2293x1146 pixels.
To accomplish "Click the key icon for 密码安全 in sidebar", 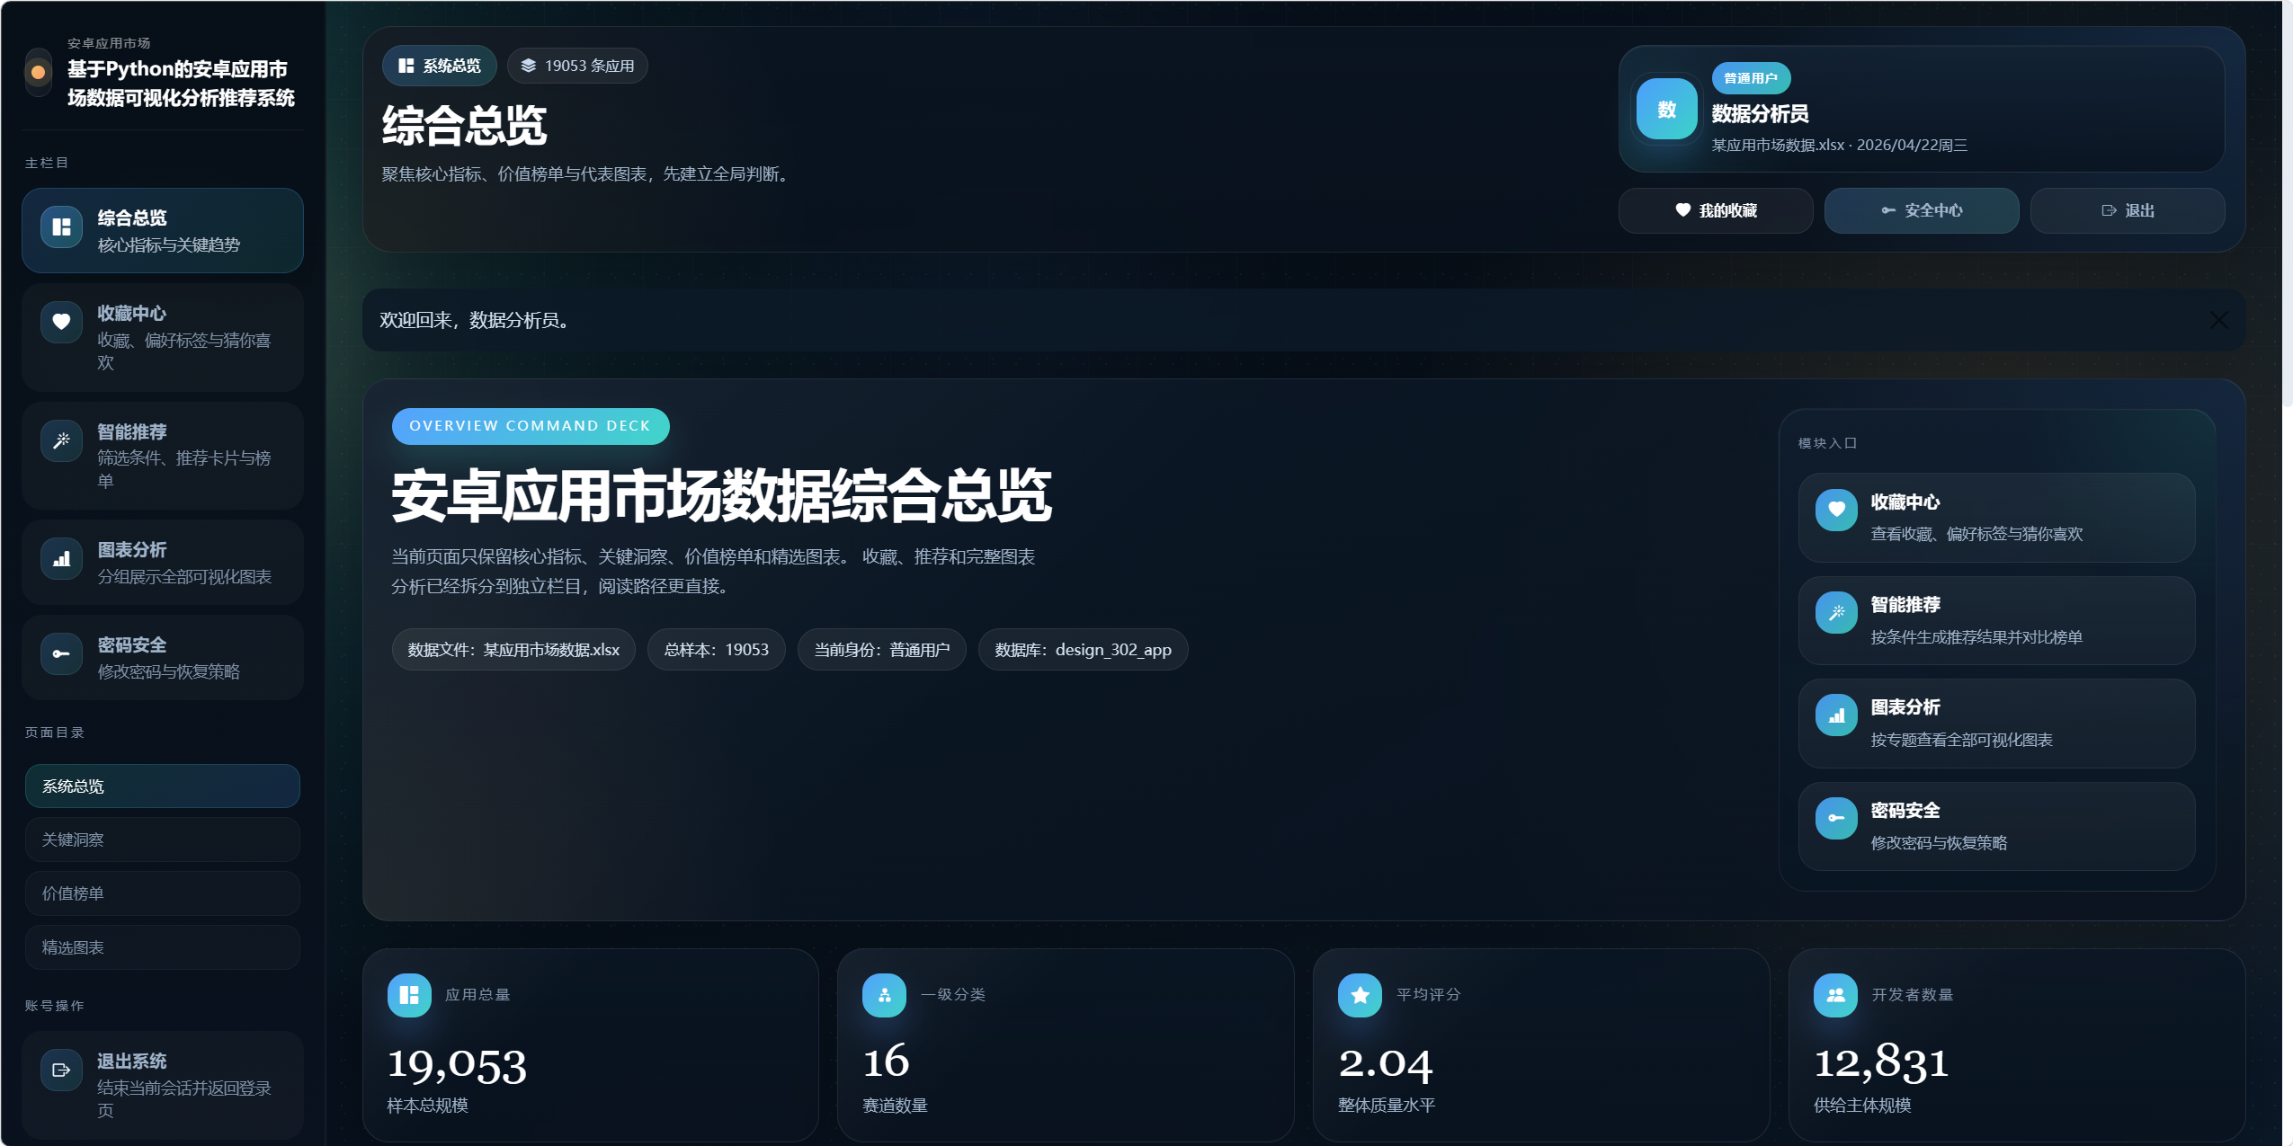I will click(x=61, y=653).
